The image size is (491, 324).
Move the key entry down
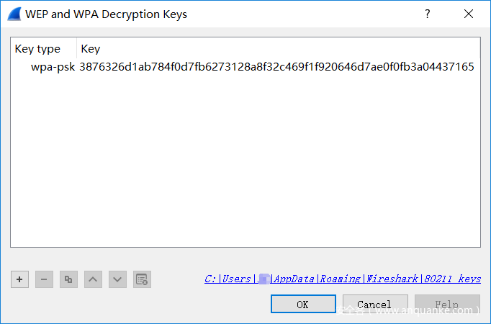click(117, 279)
